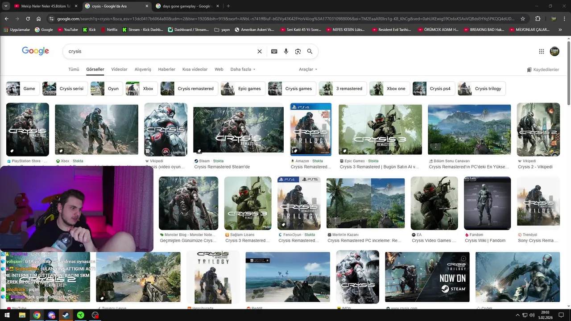571x321 pixels.
Task: Filter by 'Oyun' chip
Action: pyautogui.click(x=107, y=88)
